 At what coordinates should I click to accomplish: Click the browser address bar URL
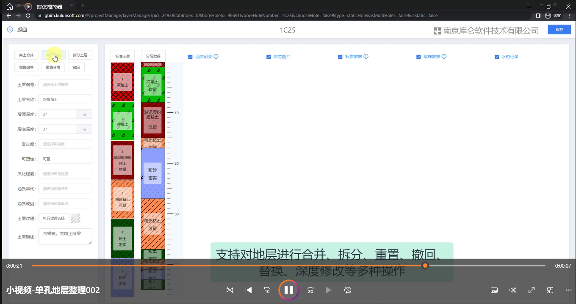[x=241, y=15]
